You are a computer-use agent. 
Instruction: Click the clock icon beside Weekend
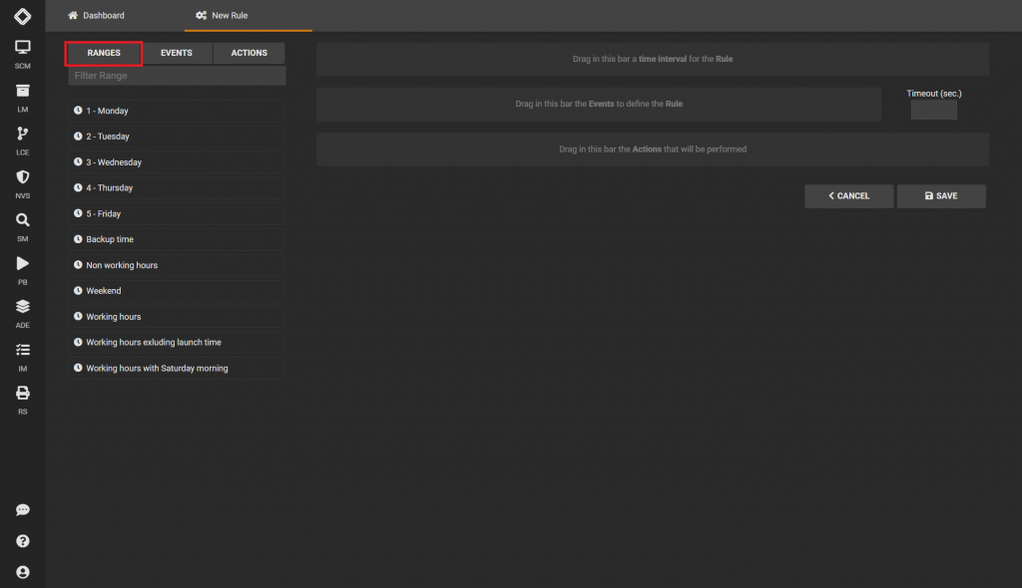coord(78,290)
